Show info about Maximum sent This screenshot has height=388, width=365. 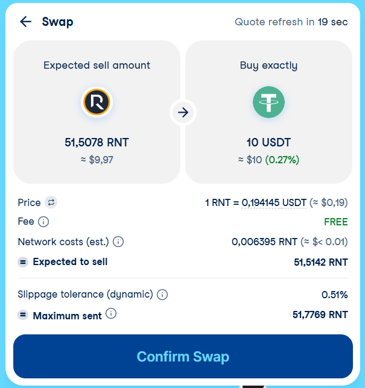tap(111, 313)
